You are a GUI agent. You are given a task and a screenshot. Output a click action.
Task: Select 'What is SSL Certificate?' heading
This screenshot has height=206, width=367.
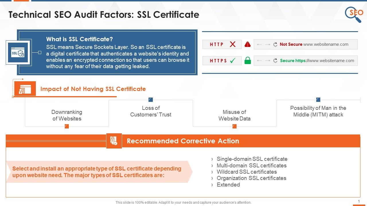point(79,39)
